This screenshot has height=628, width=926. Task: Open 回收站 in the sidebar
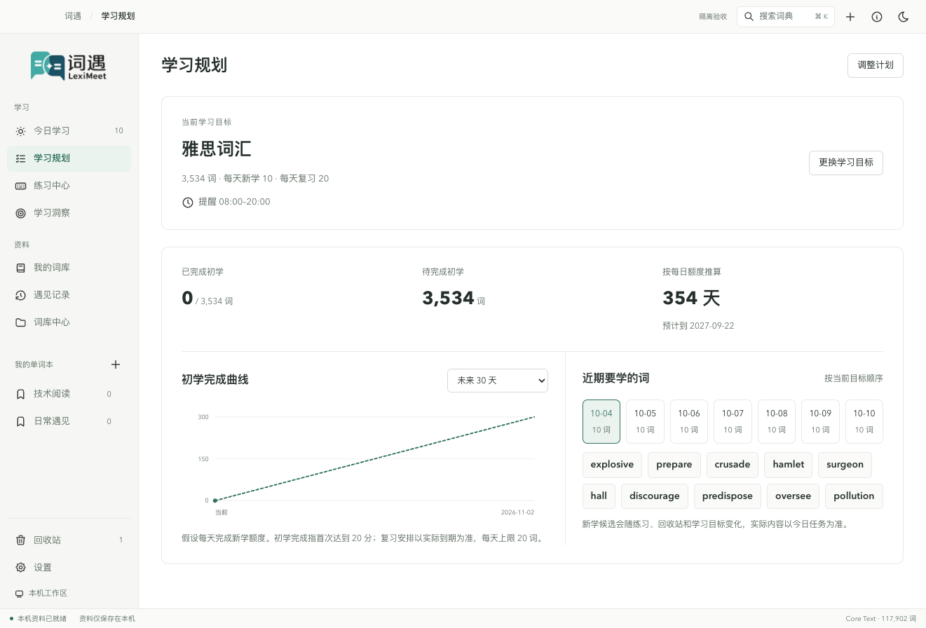point(69,540)
